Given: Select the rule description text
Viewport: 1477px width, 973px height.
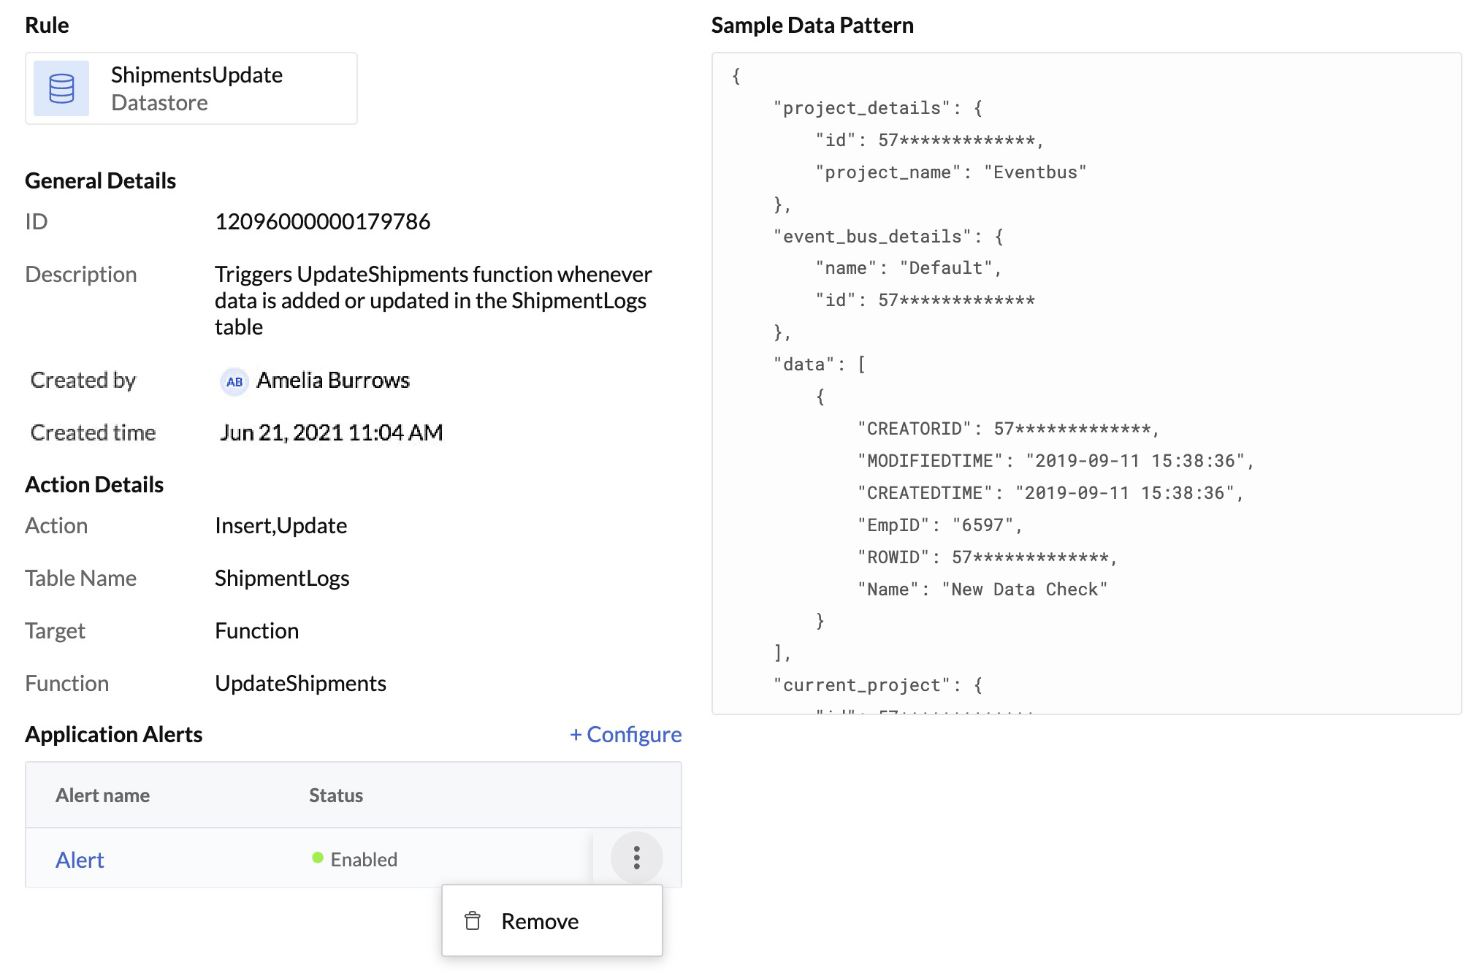Looking at the screenshot, I should click(x=433, y=300).
